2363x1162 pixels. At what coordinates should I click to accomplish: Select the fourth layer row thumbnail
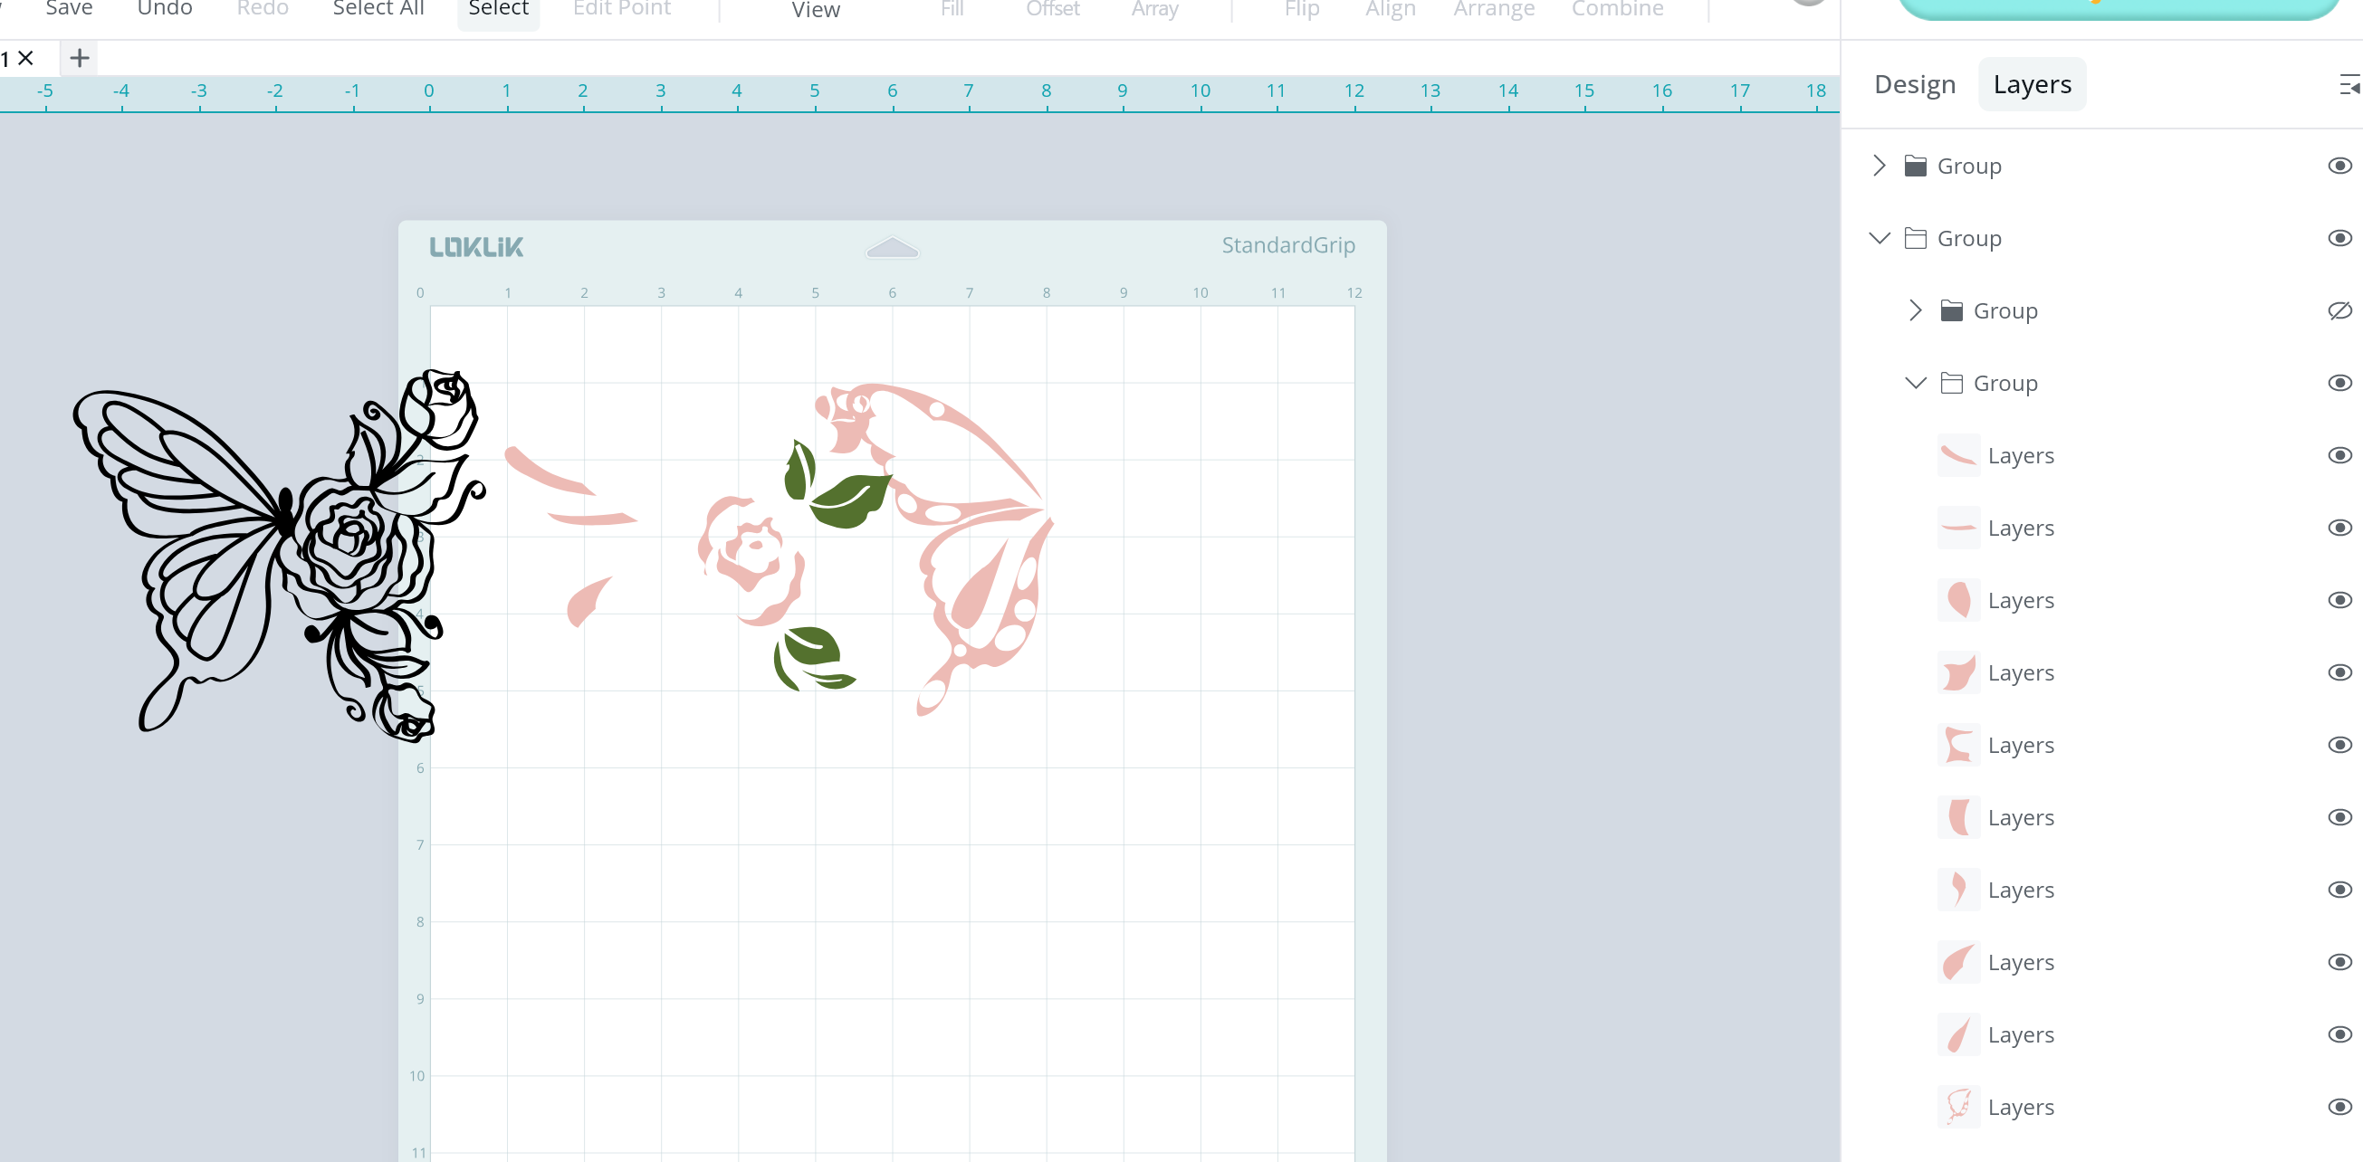(1958, 673)
